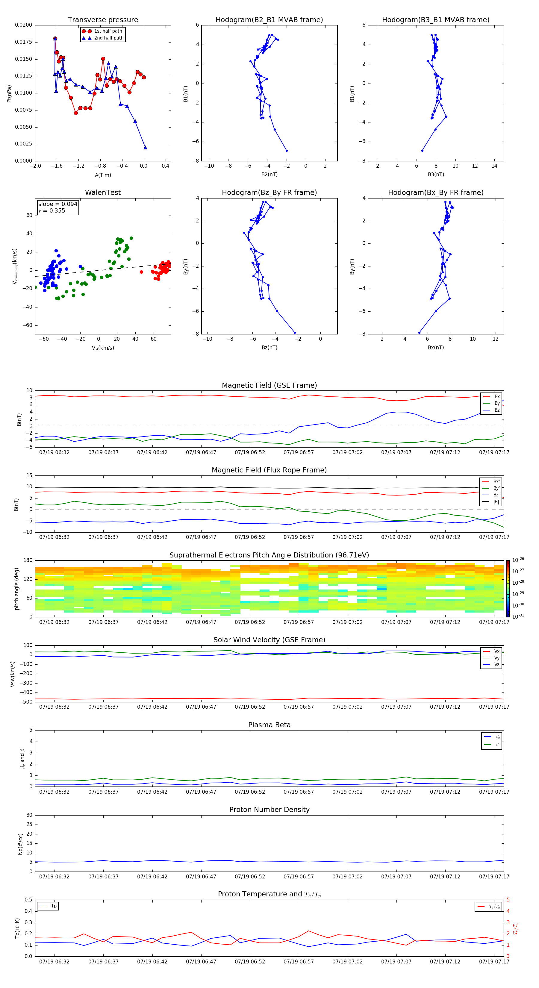Click the 'Hodogram(Bx_By FR frame)' title

[x=436, y=193]
